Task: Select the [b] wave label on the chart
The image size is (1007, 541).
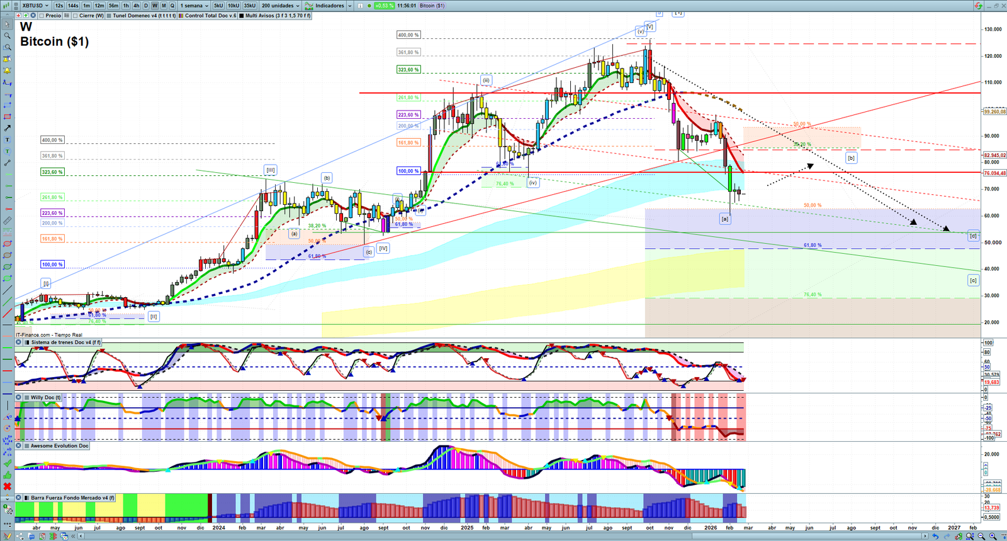Action: [x=851, y=158]
